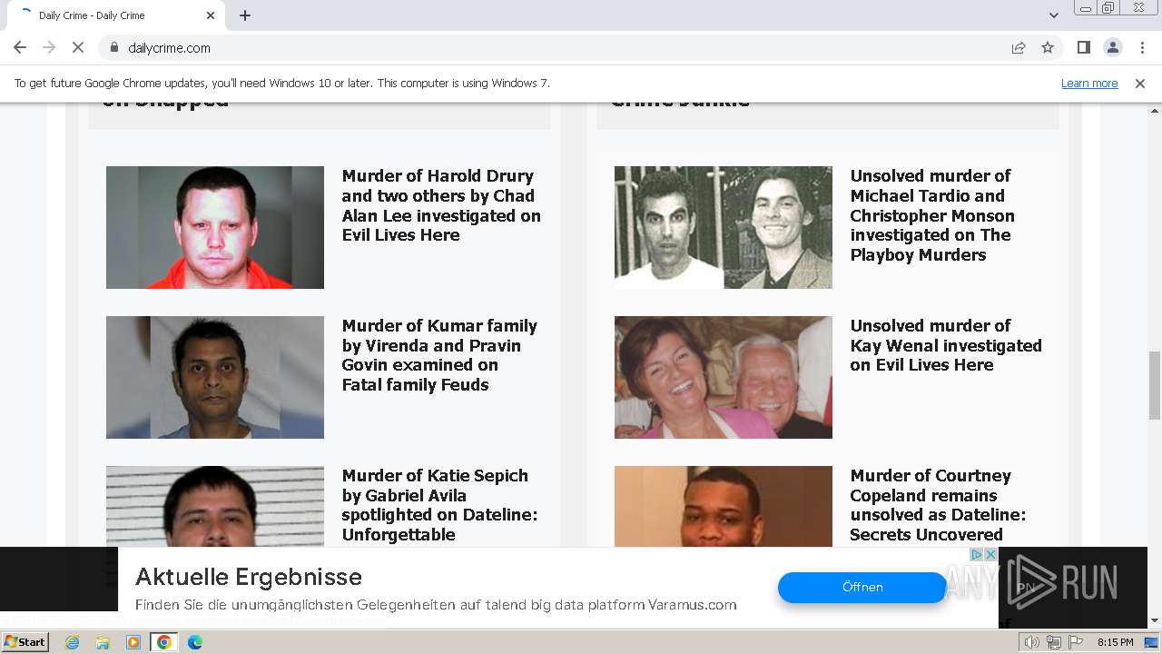Open Katie Sepich murder article headline
The image size is (1162, 654).
439,505
